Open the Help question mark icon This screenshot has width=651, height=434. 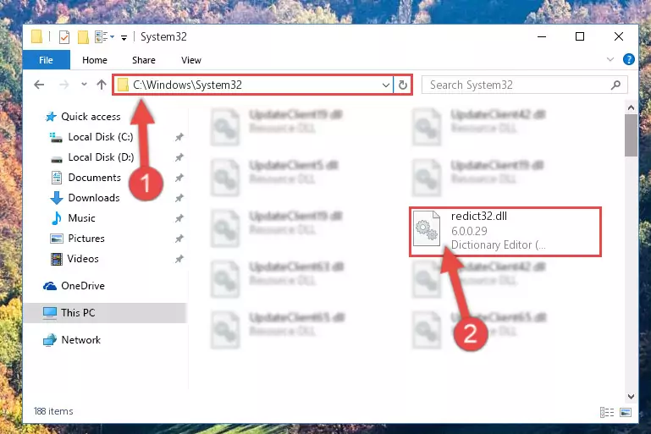click(629, 59)
